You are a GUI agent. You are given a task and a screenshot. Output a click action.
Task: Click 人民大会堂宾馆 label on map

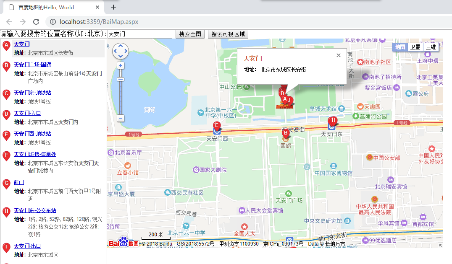(264, 210)
